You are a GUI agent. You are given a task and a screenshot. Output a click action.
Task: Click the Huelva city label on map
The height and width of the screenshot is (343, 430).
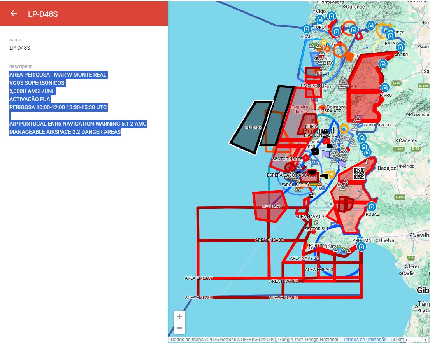386,241
